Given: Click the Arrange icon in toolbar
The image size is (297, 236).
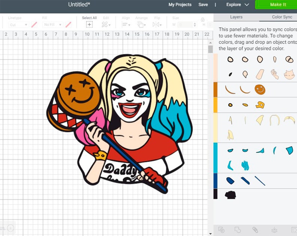Looking at the screenshot, I should (x=140, y=24).
